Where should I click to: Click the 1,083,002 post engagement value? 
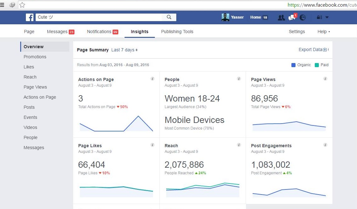(271, 165)
